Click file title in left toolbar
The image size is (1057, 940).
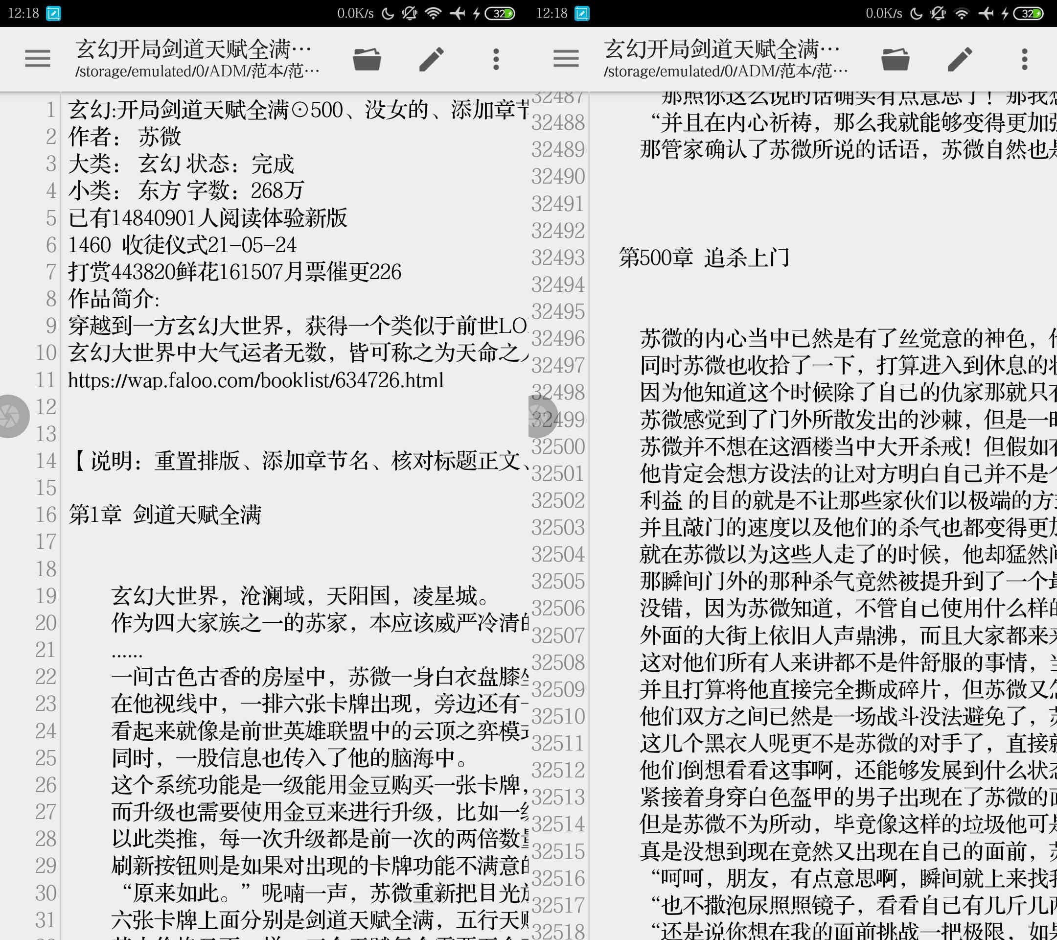coord(193,49)
